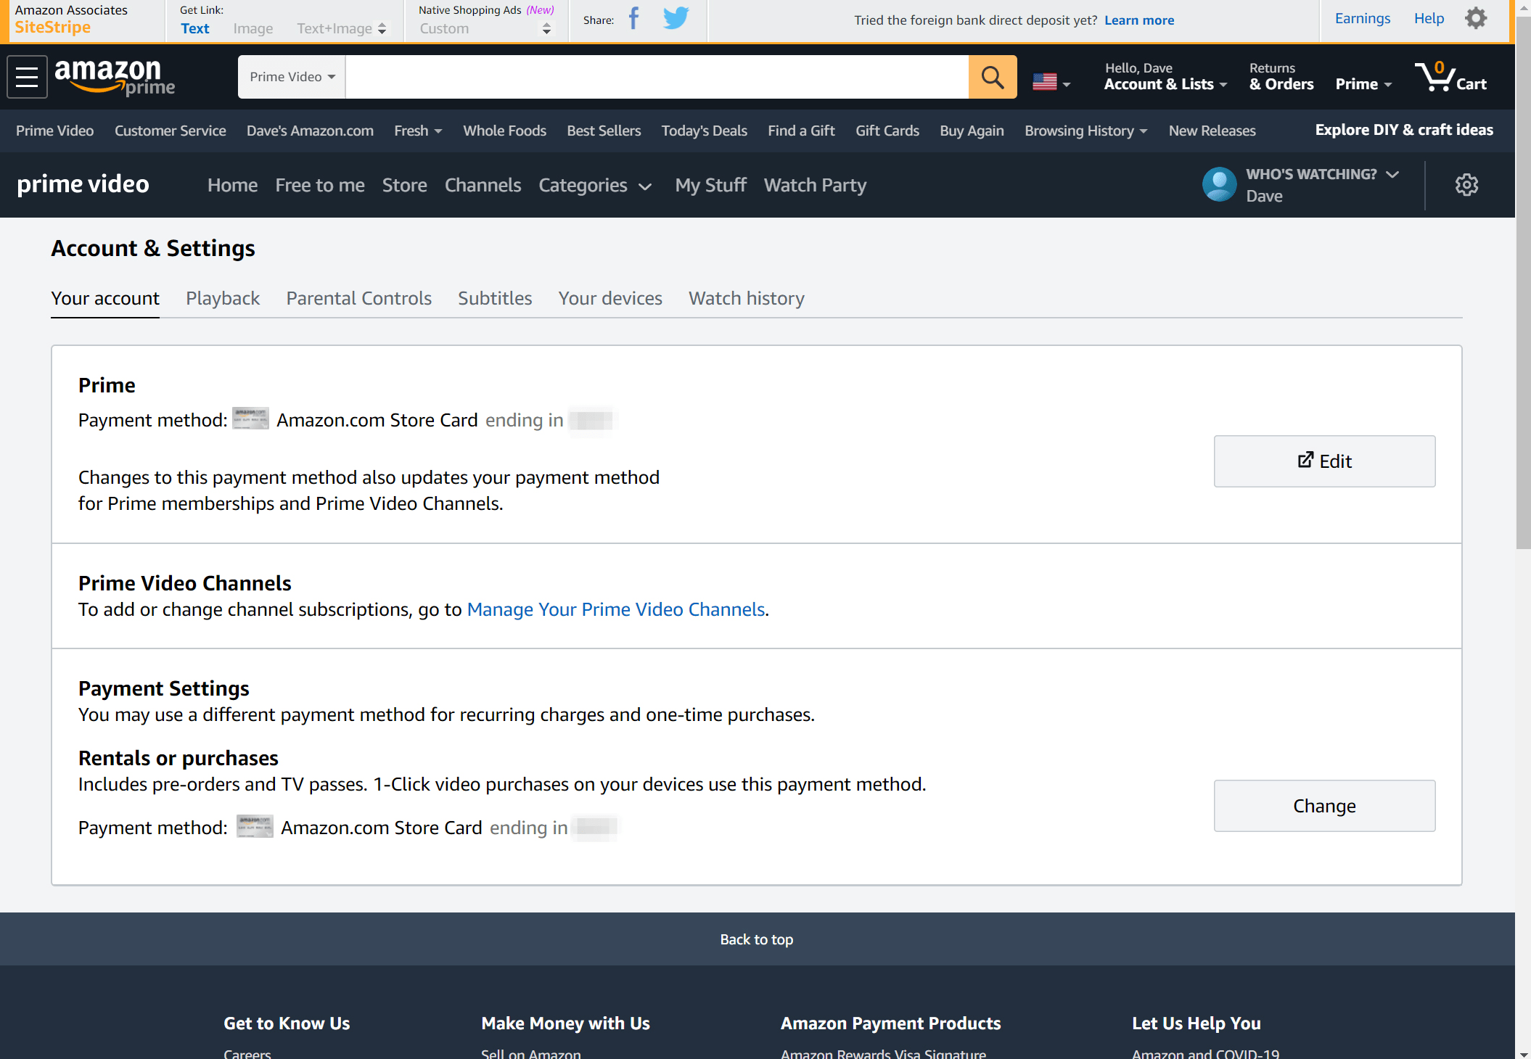Click into the Amazon search field
This screenshot has height=1059, width=1531.
pyautogui.click(x=656, y=77)
